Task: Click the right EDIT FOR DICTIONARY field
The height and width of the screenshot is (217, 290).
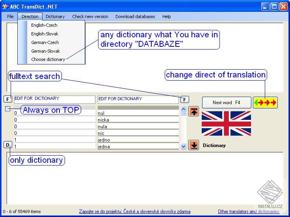Action: (x=138, y=99)
